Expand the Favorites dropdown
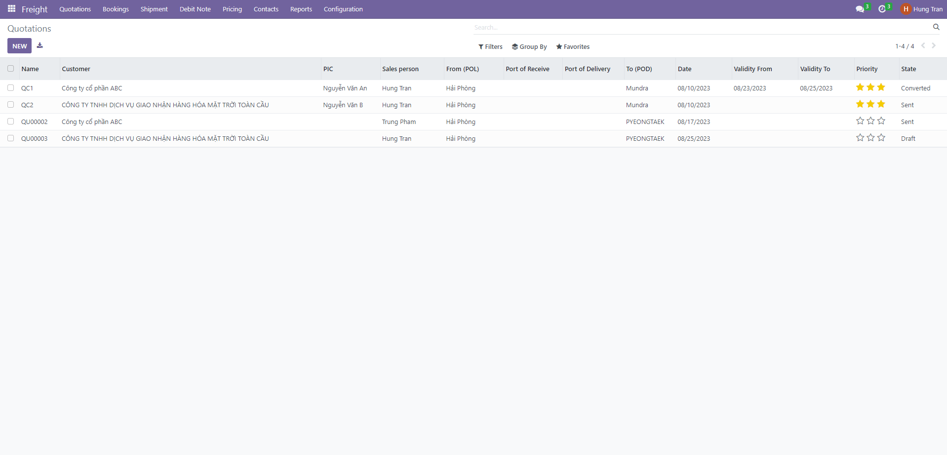The width and height of the screenshot is (947, 455). [x=573, y=46]
